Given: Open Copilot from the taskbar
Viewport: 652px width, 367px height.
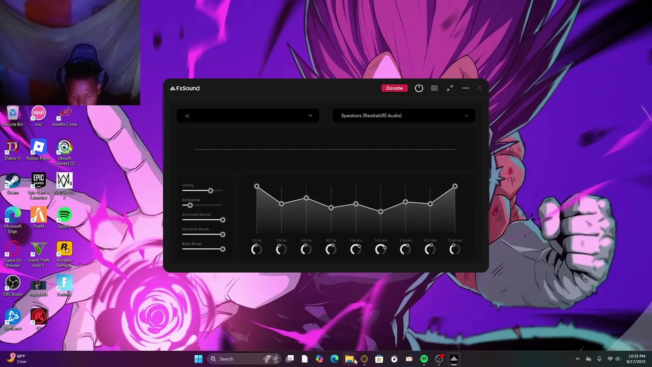Looking at the screenshot, I should [x=319, y=359].
